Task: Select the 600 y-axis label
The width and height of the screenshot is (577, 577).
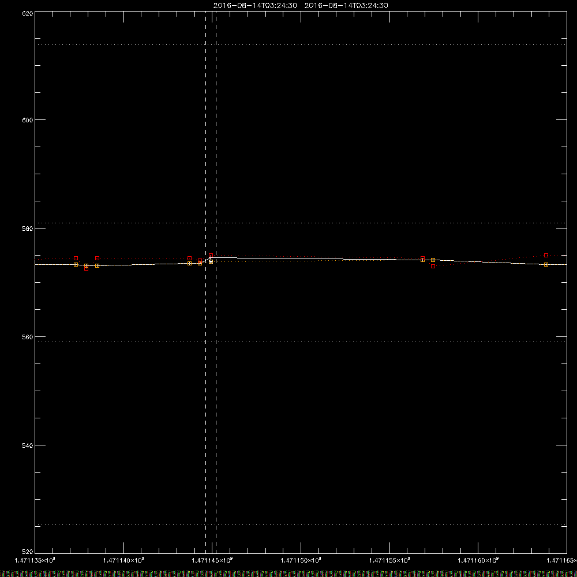Action: [x=28, y=121]
